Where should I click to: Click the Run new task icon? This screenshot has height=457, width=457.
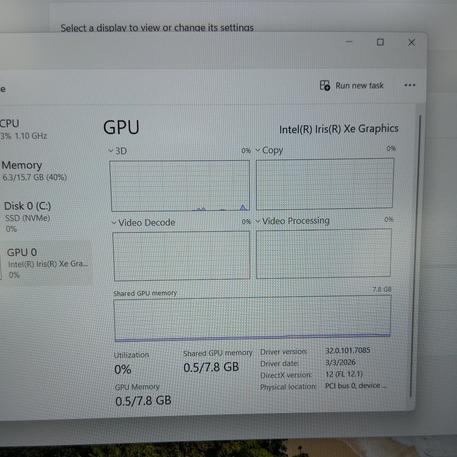point(325,86)
